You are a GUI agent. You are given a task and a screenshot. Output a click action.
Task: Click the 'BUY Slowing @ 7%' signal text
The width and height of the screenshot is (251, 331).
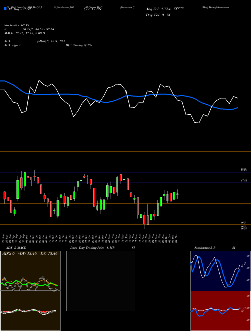tap(79, 45)
